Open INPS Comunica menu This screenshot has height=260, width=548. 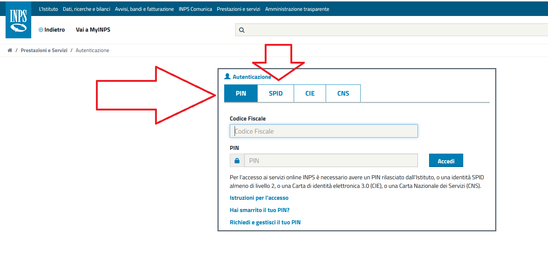click(x=195, y=9)
